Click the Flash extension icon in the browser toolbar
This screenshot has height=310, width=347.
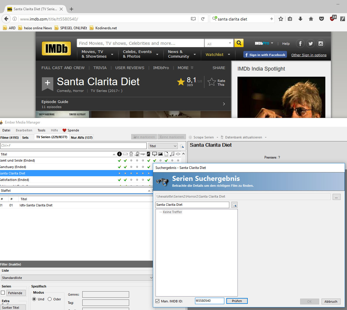pos(343,19)
